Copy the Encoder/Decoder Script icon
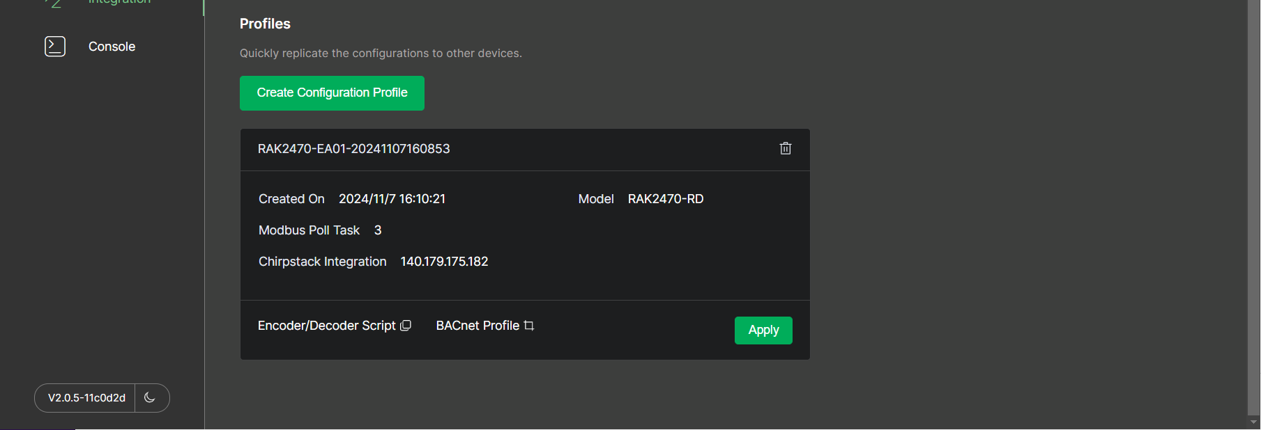1261x430 pixels. coord(406,326)
